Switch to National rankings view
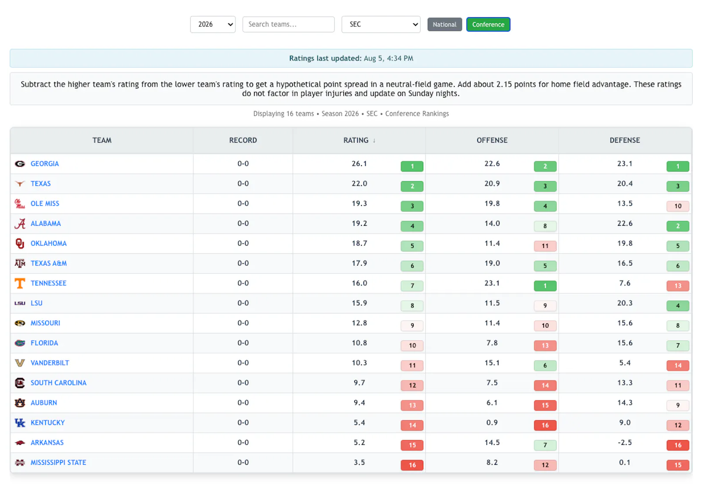 tap(445, 24)
